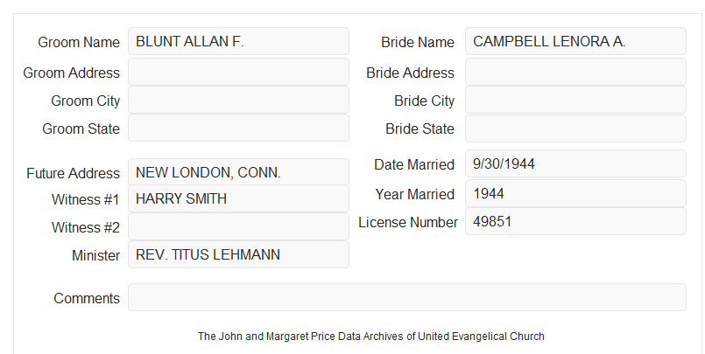Click the Witness #1 field
Viewport: 705px width, 354px height.
(x=238, y=198)
